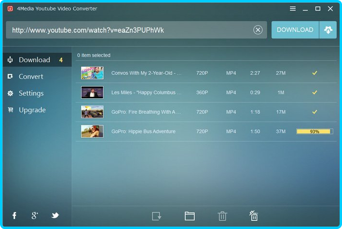The height and width of the screenshot is (229, 342).
Task: Click the 720P resolution of GoPro Fire Breathing
Action: click(x=202, y=112)
